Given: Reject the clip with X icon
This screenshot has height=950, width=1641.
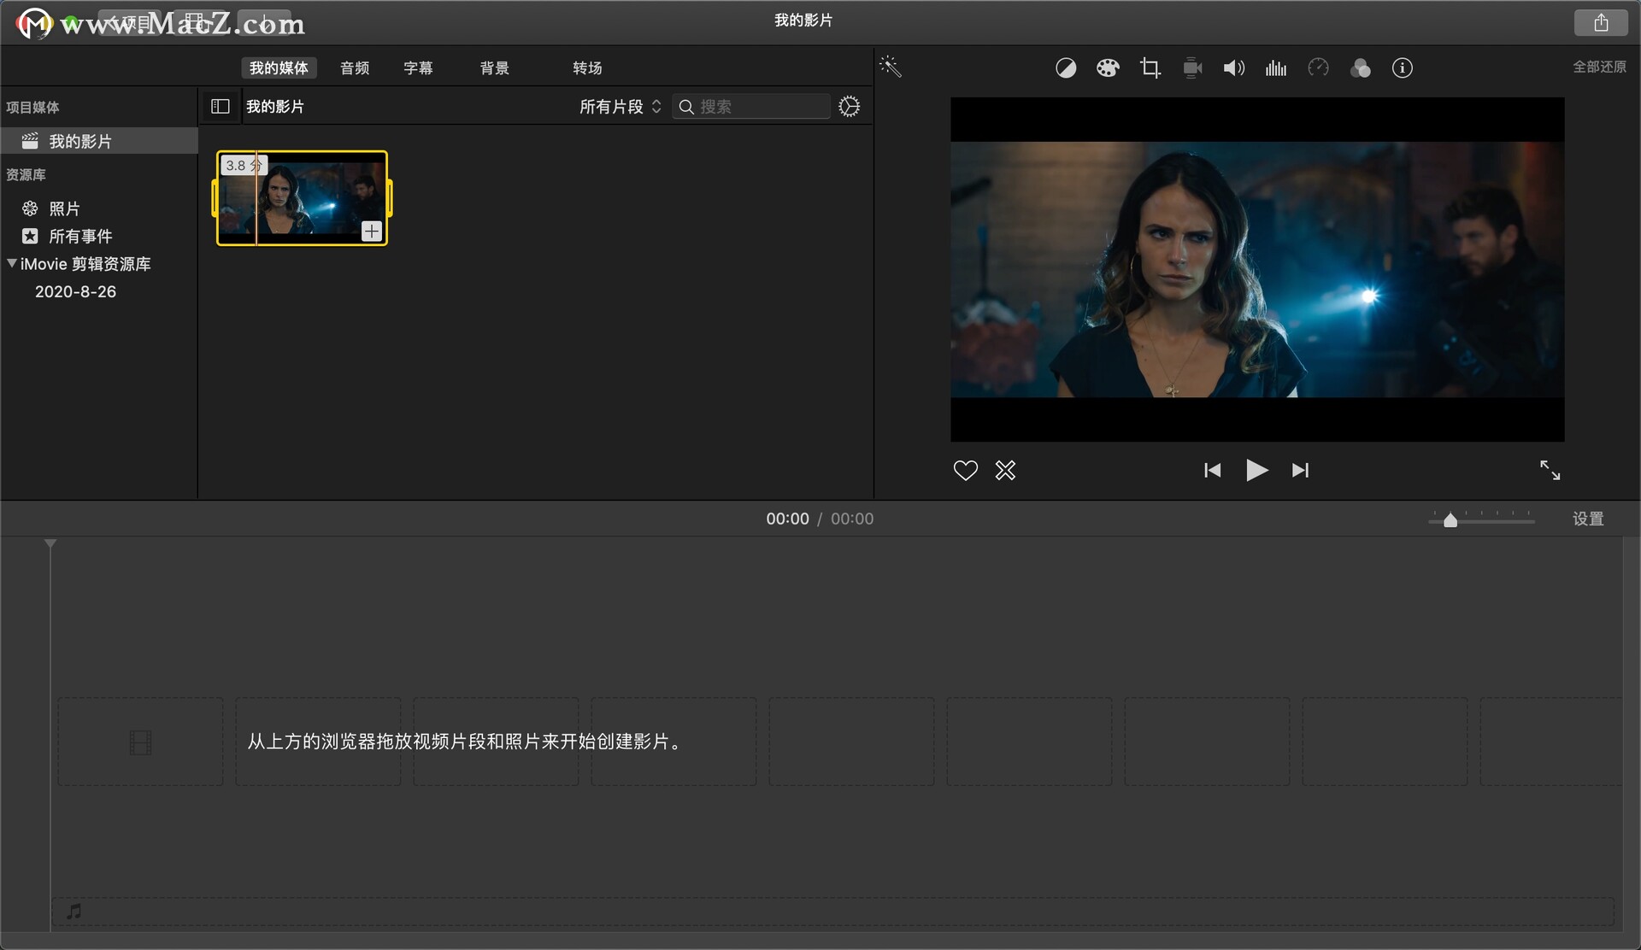Looking at the screenshot, I should click(x=1005, y=470).
